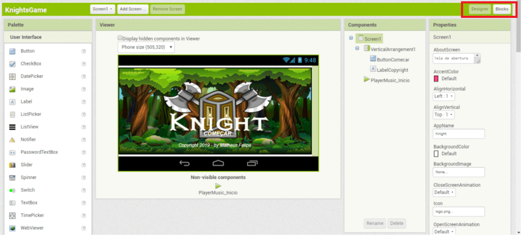Click the TextBox palette icon
The image size is (521, 235).
[x=12, y=203]
